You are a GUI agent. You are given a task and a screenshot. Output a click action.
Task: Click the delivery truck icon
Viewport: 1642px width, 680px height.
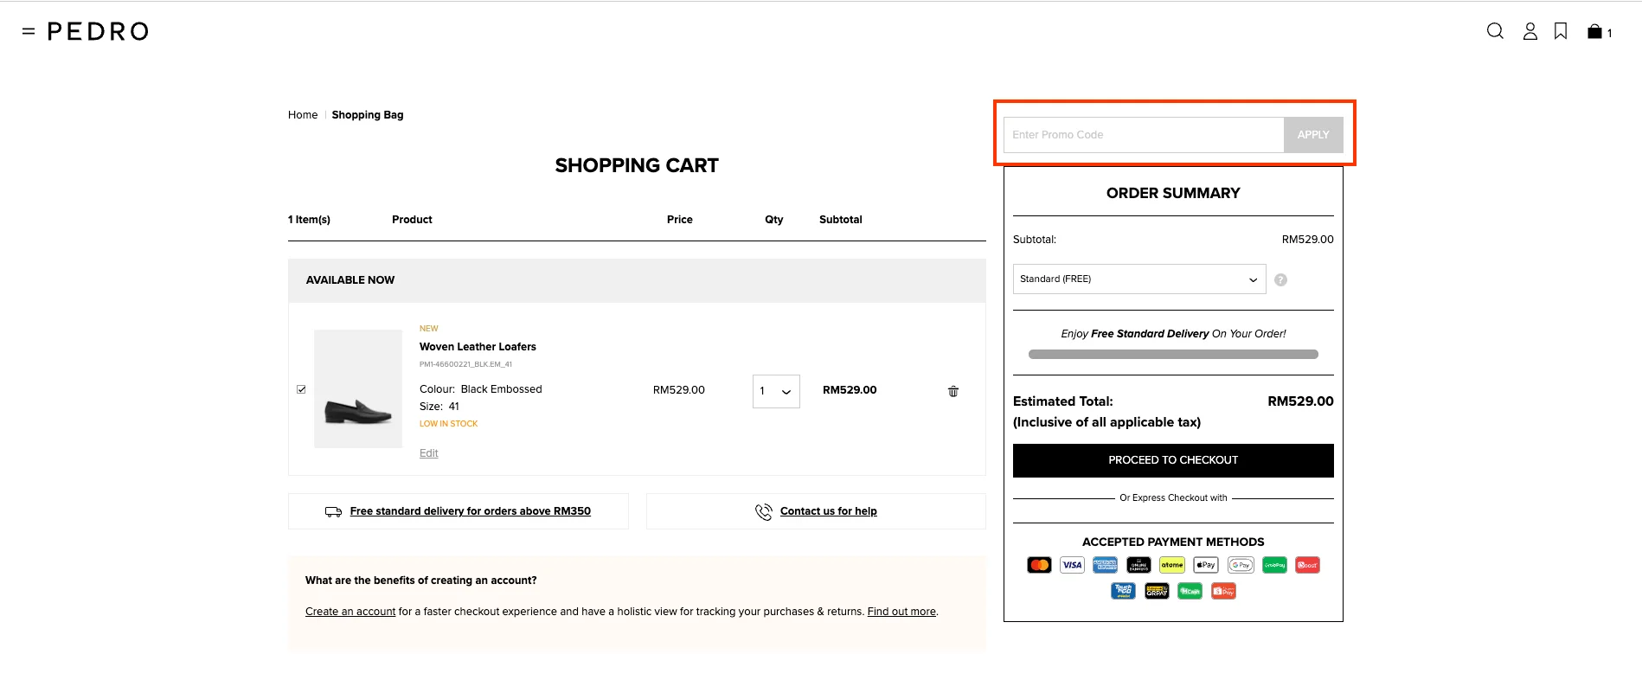coord(333,512)
